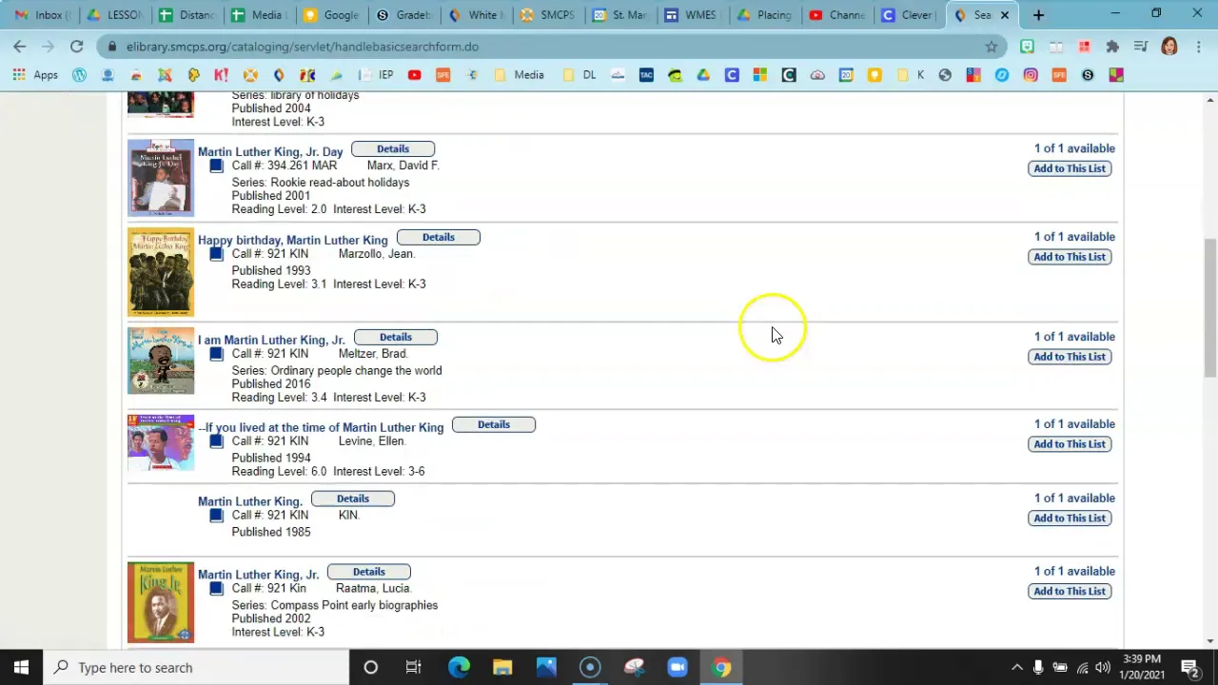Switch to the SMCPS tab
The width and height of the screenshot is (1218, 685).
548,14
